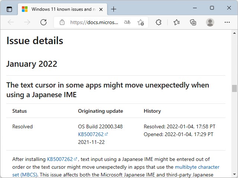This screenshot has height=178, width=238.
Task: Click scrollbar up arrow
Action: click(x=235, y=33)
